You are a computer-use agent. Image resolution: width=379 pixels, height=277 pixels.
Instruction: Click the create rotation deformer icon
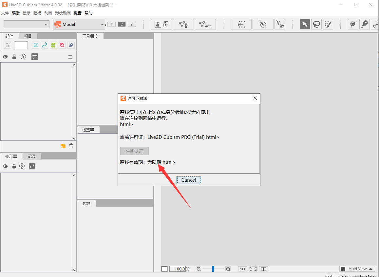tap(263, 24)
